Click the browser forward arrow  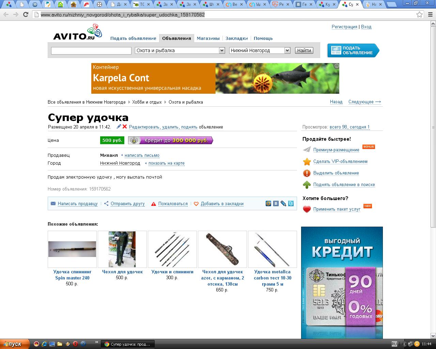[16, 15]
